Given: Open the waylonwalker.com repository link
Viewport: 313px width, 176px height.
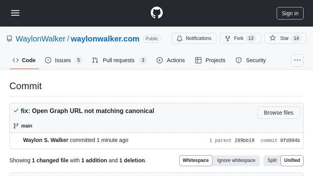Looking at the screenshot, I should (x=105, y=39).
